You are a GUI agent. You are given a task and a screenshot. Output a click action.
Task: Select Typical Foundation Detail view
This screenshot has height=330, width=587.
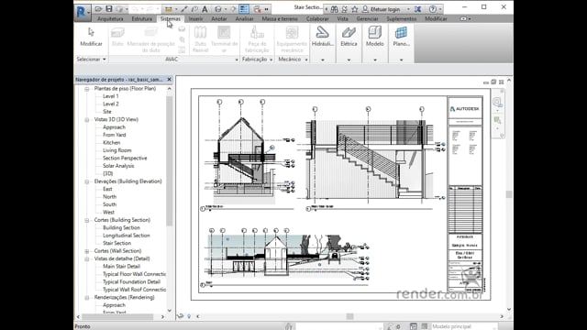tap(131, 281)
